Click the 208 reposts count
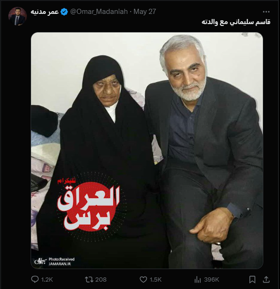280x289 pixels. [101, 280]
